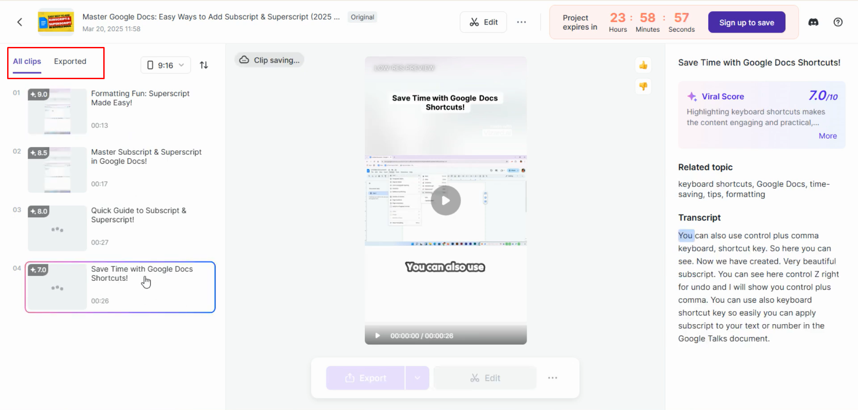Switch to the Exported tab
The height and width of the screenshot is (410, 858).
click(x=70, y=61)
